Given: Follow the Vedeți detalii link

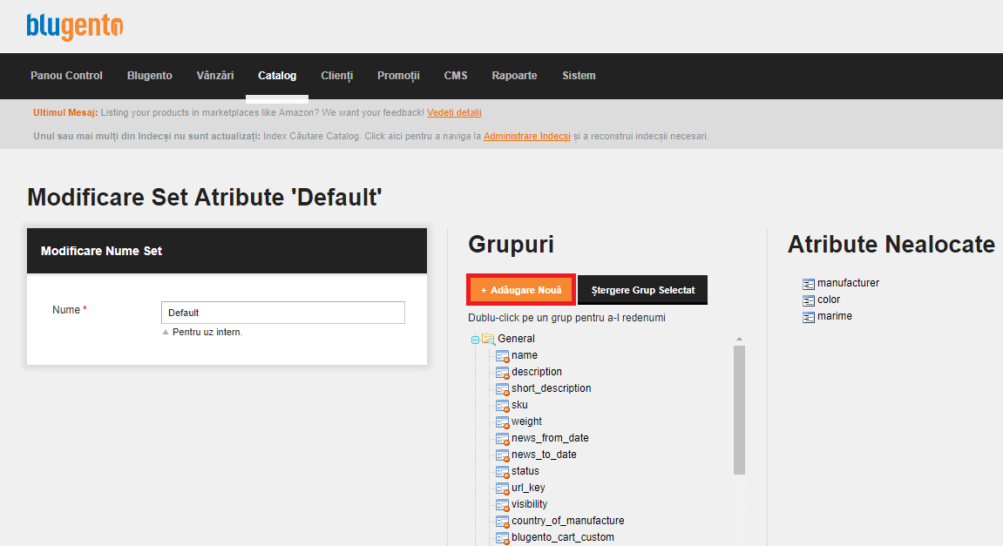Looking at the screenshot, I should point(454,112).
